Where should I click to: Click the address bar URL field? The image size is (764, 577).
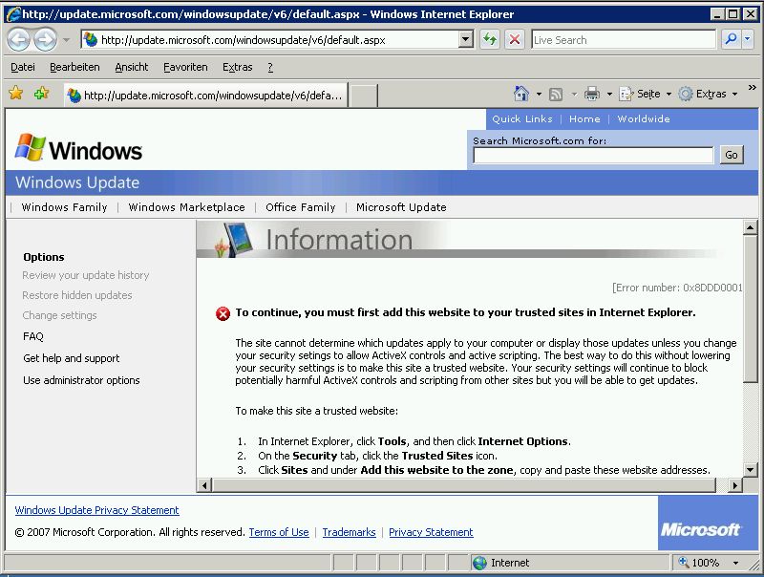click(x=270, y=40)
